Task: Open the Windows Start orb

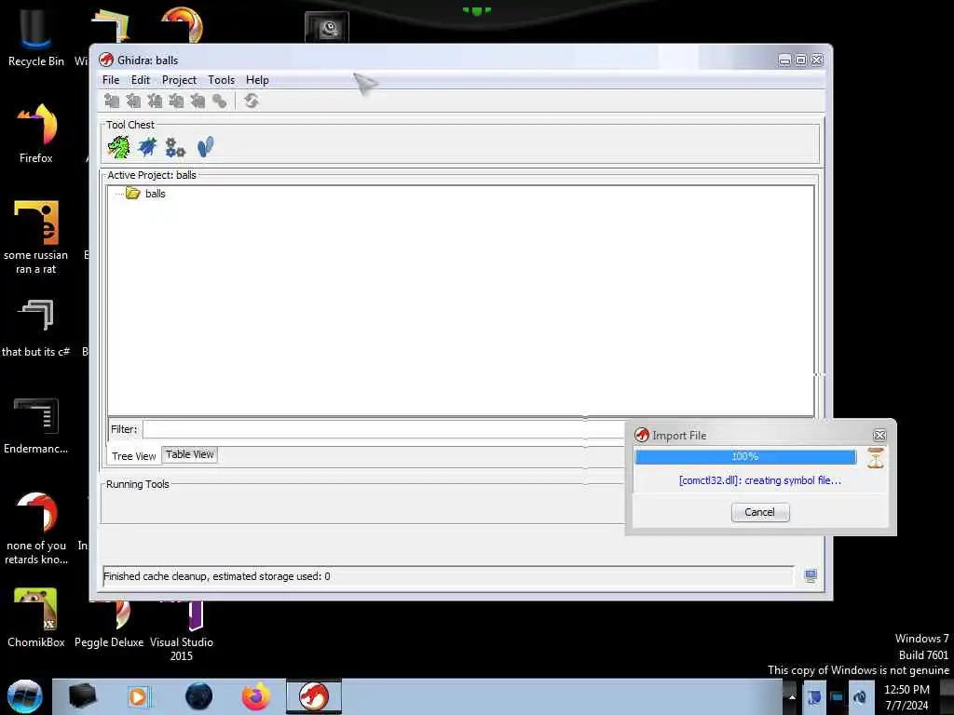Action: click(25, 696)
